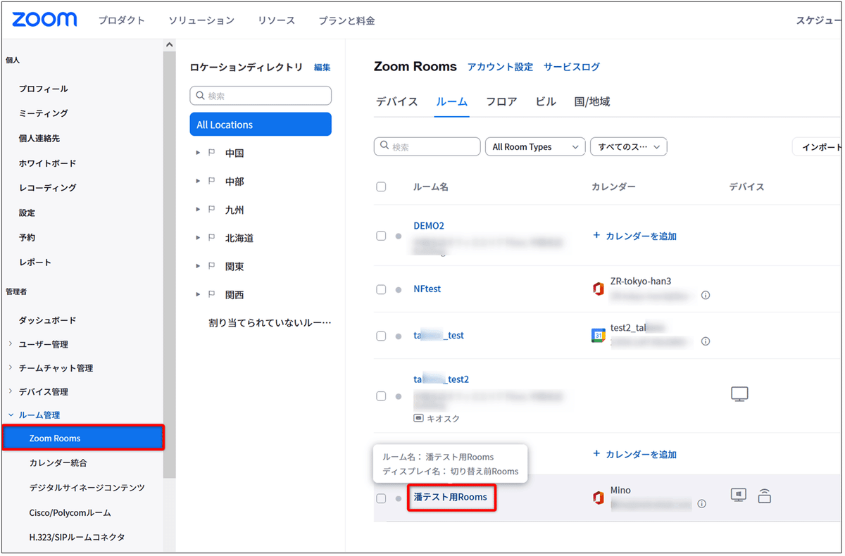
Task: Click the Google Calendar icon in test2 row
Action: [598, 336]
